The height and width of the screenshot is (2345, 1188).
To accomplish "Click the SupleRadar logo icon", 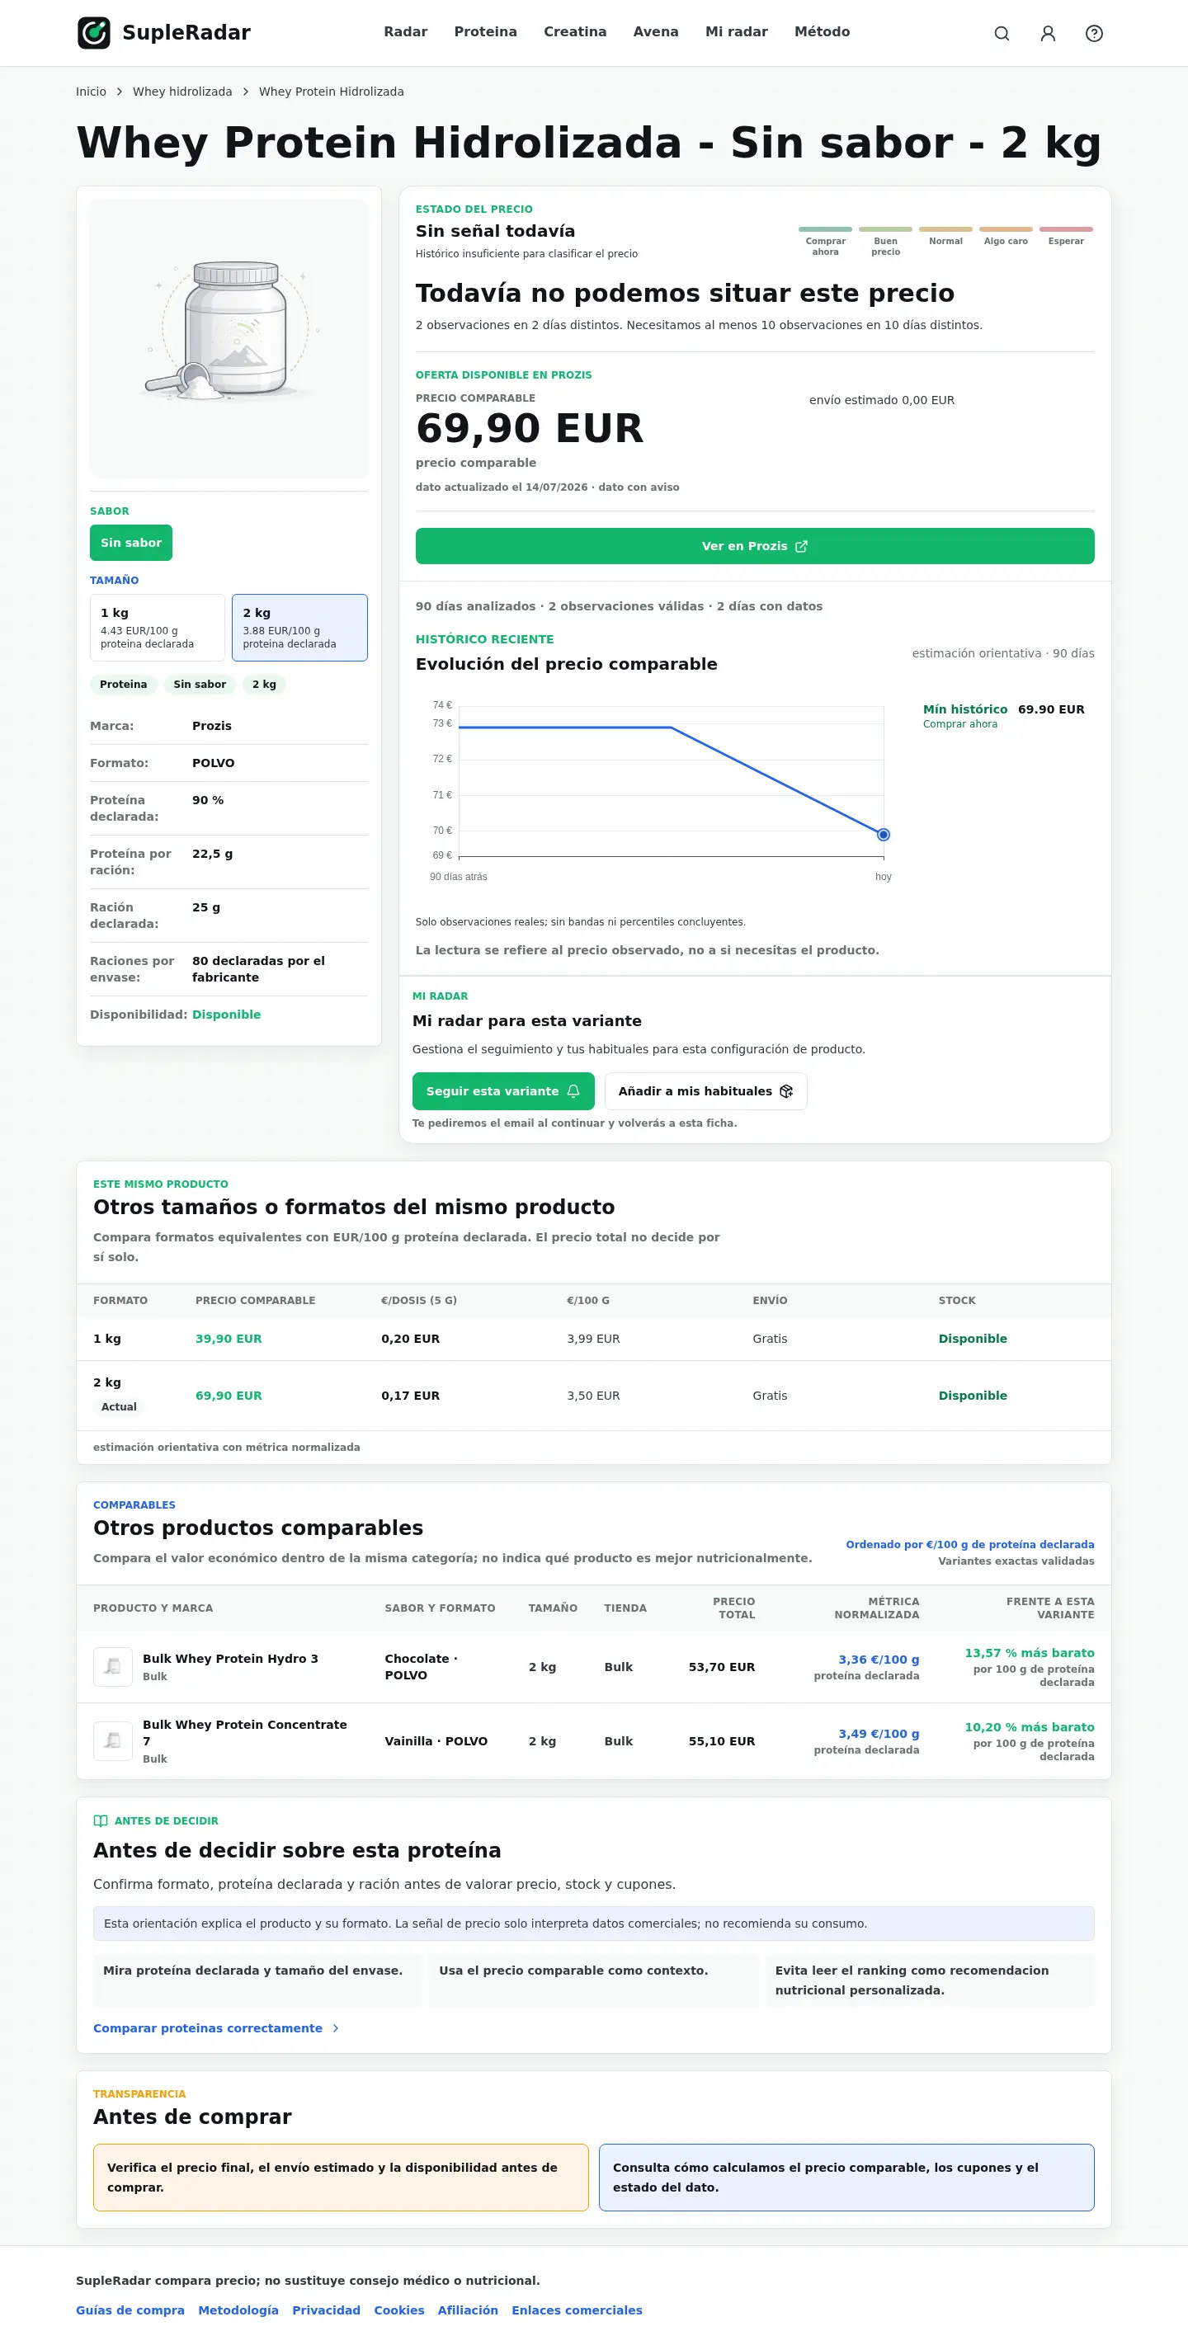I will (94, 33).
